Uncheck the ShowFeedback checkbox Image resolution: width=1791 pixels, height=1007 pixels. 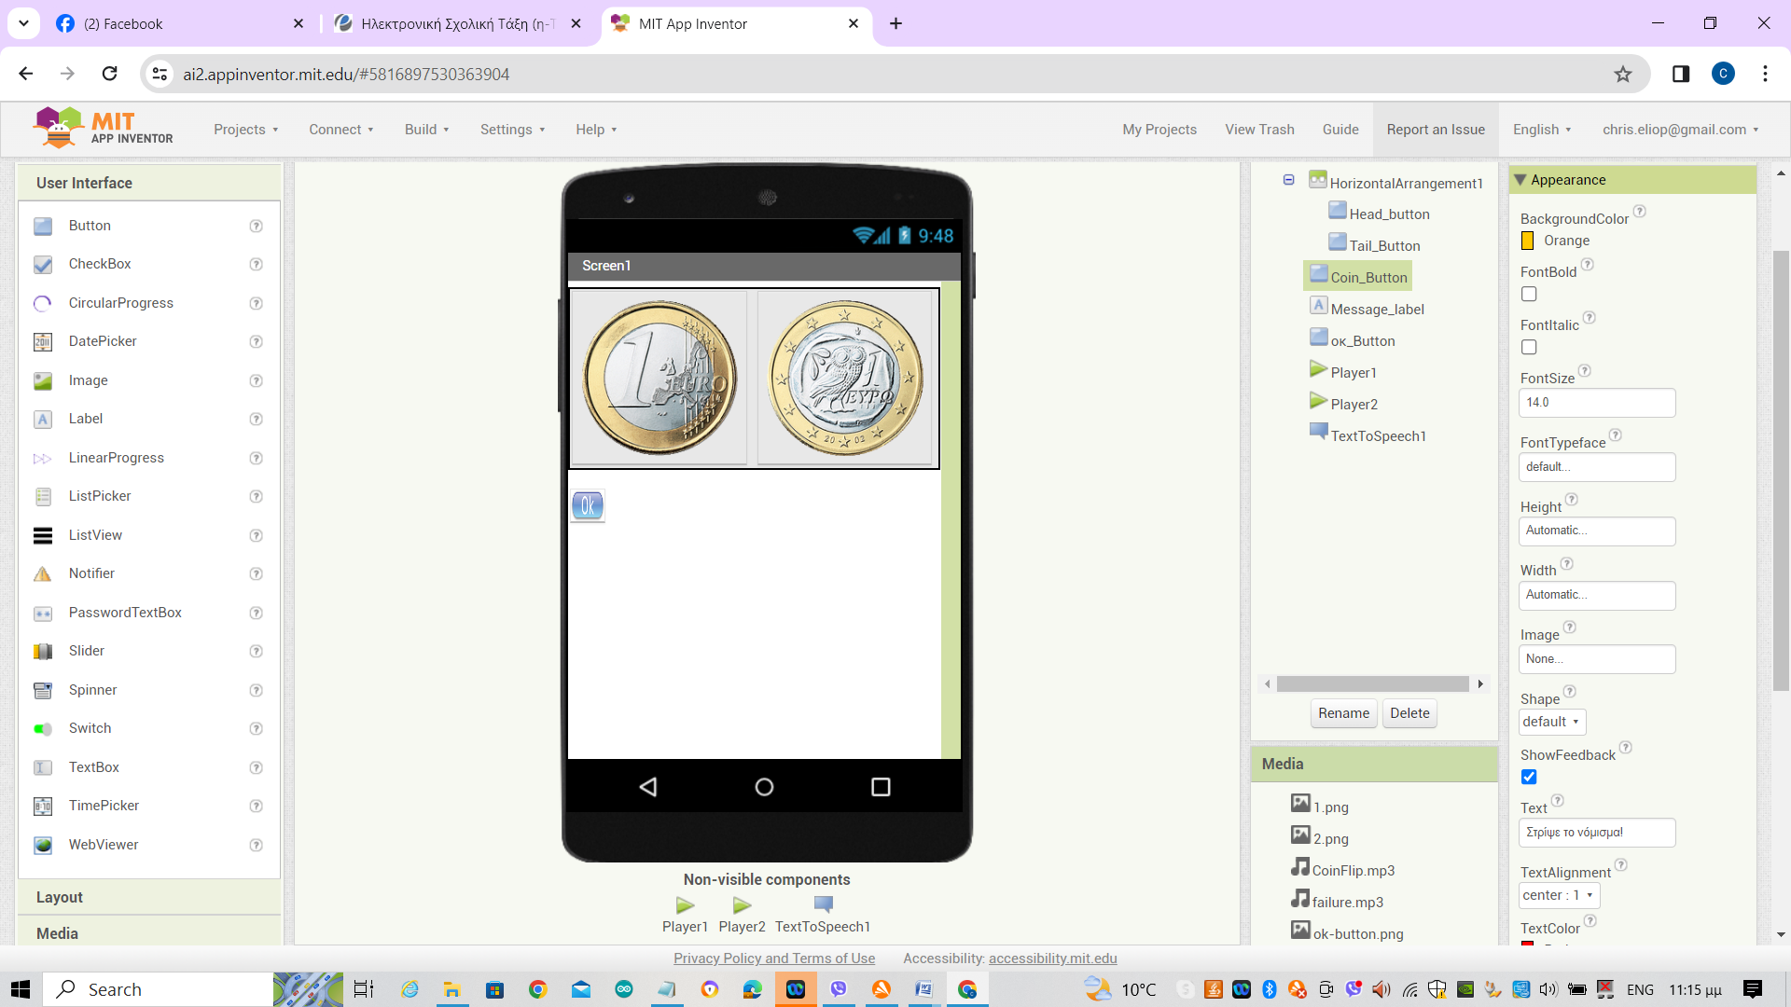[x=1529, y=777]
